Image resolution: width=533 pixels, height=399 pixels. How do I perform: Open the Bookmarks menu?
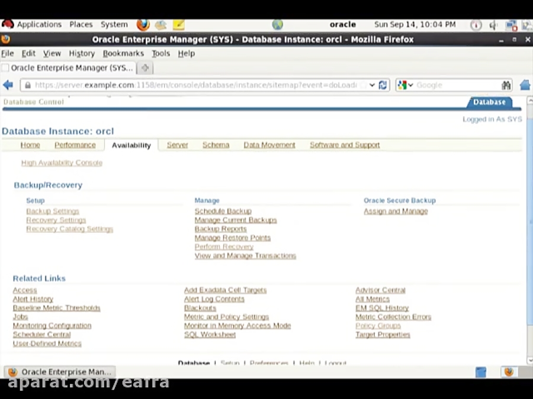click(x=123, y=53)
